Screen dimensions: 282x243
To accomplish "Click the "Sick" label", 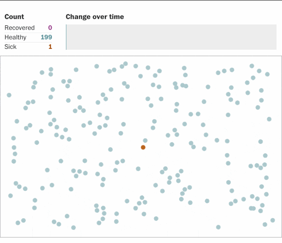I will point(10,47).
